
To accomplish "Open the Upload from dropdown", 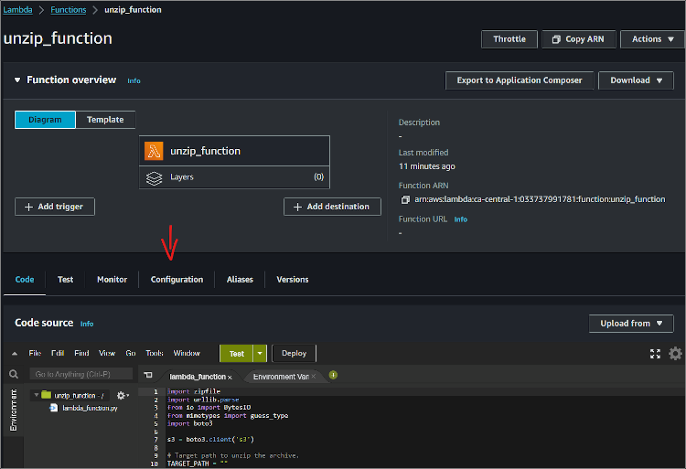I will 632,324.
